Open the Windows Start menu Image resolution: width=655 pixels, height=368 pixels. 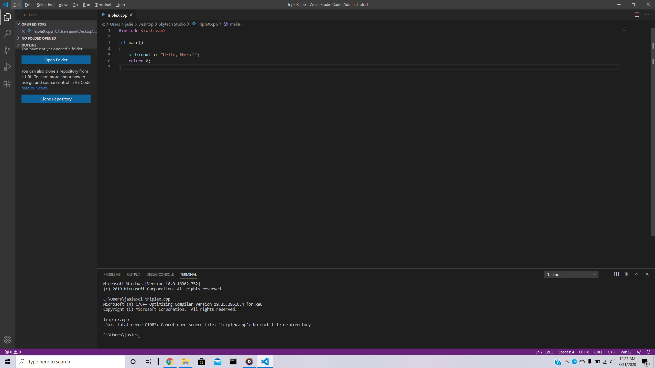pos(8,362)
